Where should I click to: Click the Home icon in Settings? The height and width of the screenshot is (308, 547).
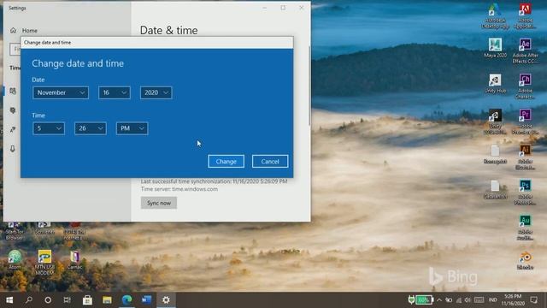(x=14, y=31)
